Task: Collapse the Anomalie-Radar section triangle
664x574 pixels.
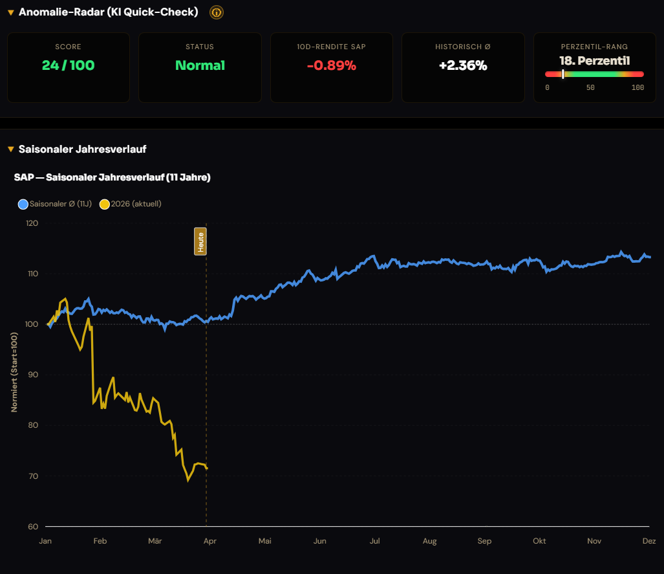Action: pyautogui.click(x=11, y=13)
